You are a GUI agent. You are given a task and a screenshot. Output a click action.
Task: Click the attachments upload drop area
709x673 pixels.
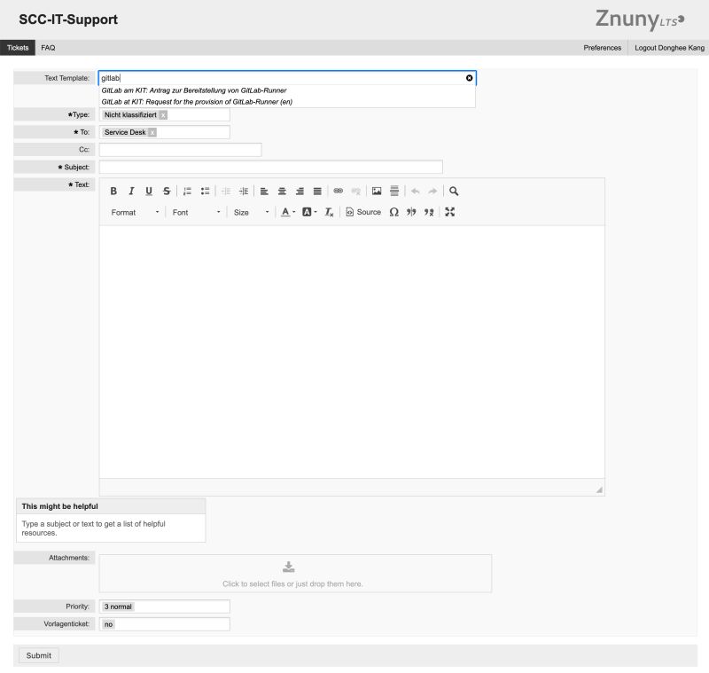295,574
